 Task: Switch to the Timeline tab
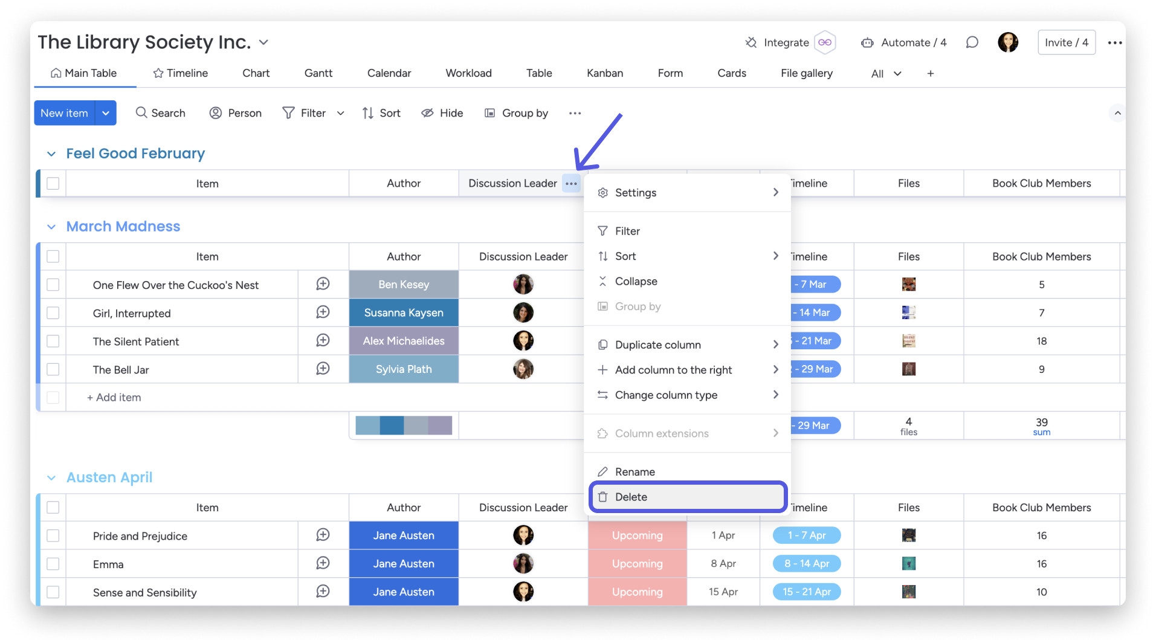click(x=180, y=73)
